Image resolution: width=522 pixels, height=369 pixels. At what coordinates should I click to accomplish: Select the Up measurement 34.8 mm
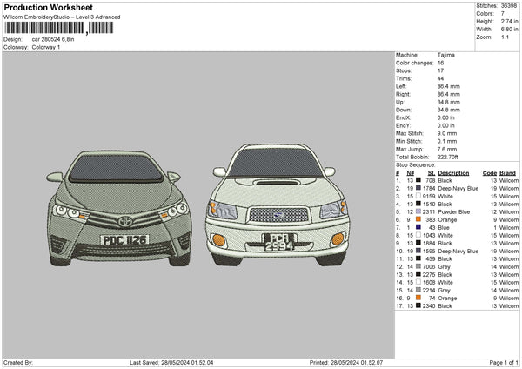tap(448, 102)
